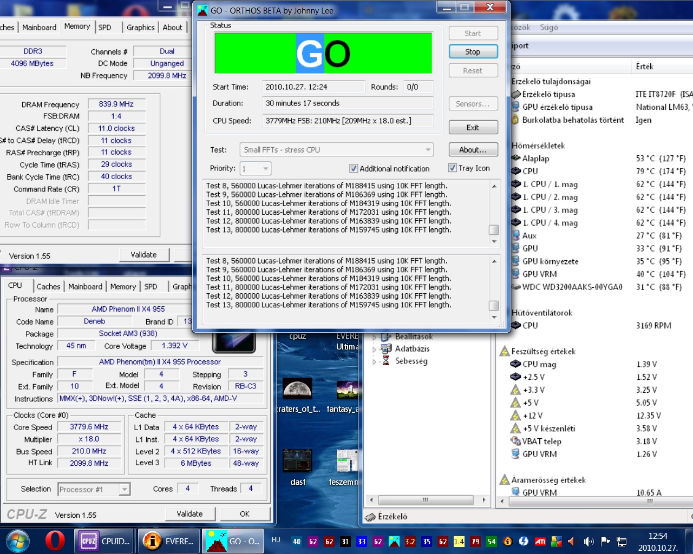The image size is (693, 554).
Task: Click the Duration field showing 30 minutes
Action: pos(348,103)
